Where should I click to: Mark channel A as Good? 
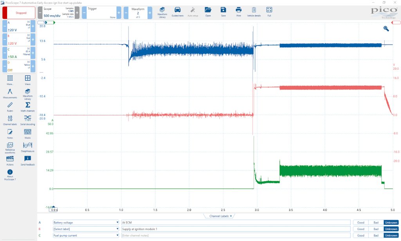pyautogui.click(x=361, y=223)
